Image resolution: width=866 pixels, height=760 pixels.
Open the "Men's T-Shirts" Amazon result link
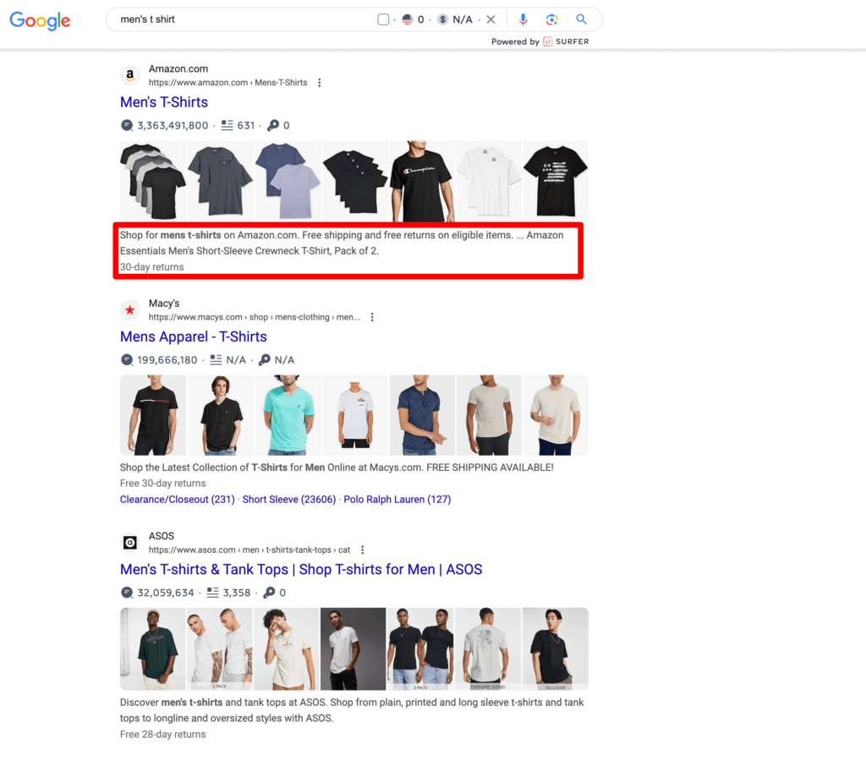[x=164, y=102]
